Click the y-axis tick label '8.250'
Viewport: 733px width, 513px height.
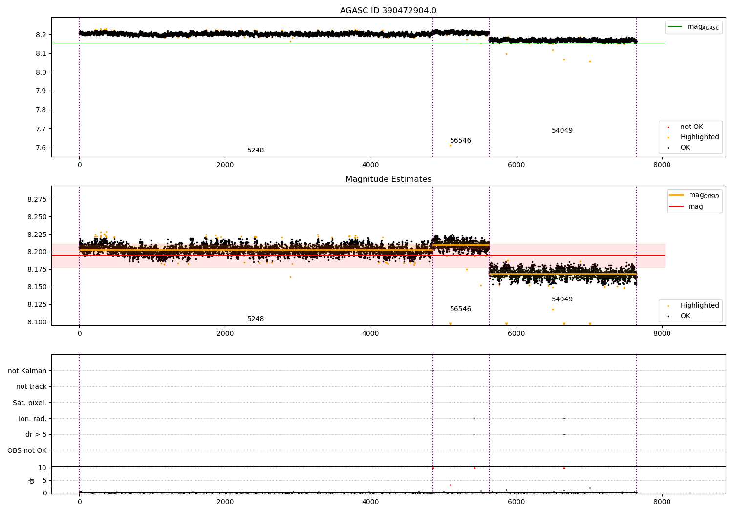37,217
